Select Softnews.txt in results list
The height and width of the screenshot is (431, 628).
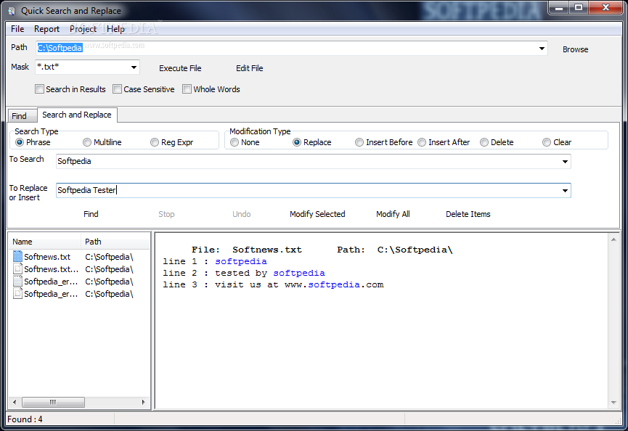pyautogui.click(x=47, y=257)
